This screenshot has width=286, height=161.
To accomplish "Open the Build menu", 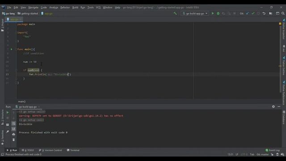I will pyautogui.click(x=75, y=8).
